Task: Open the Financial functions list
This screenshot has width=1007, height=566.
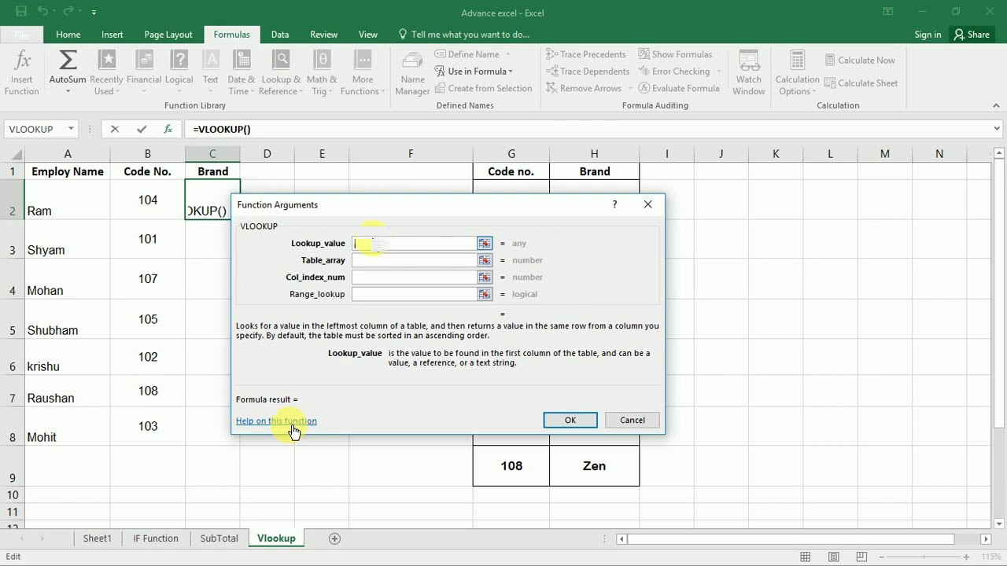Action: pyautogui.click(x=144, y=73)
